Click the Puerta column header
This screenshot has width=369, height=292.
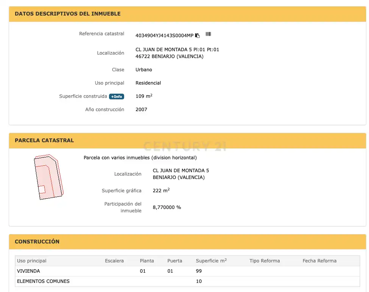click(174, 261)
